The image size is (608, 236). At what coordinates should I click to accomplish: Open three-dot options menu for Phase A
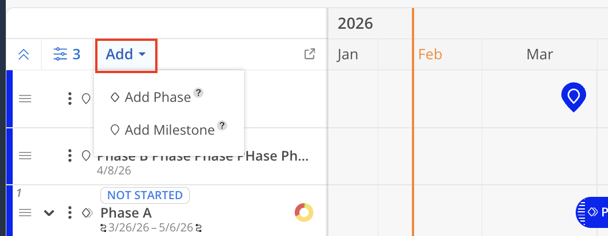[70, 213]
